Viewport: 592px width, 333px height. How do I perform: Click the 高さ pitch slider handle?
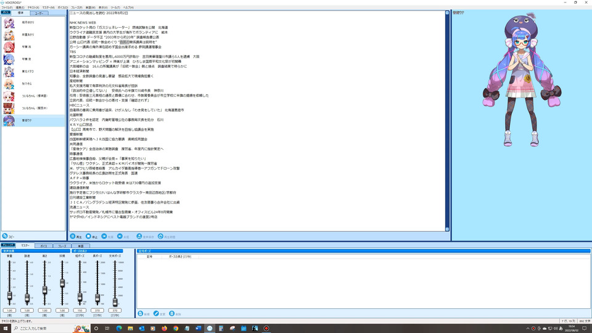44,290
